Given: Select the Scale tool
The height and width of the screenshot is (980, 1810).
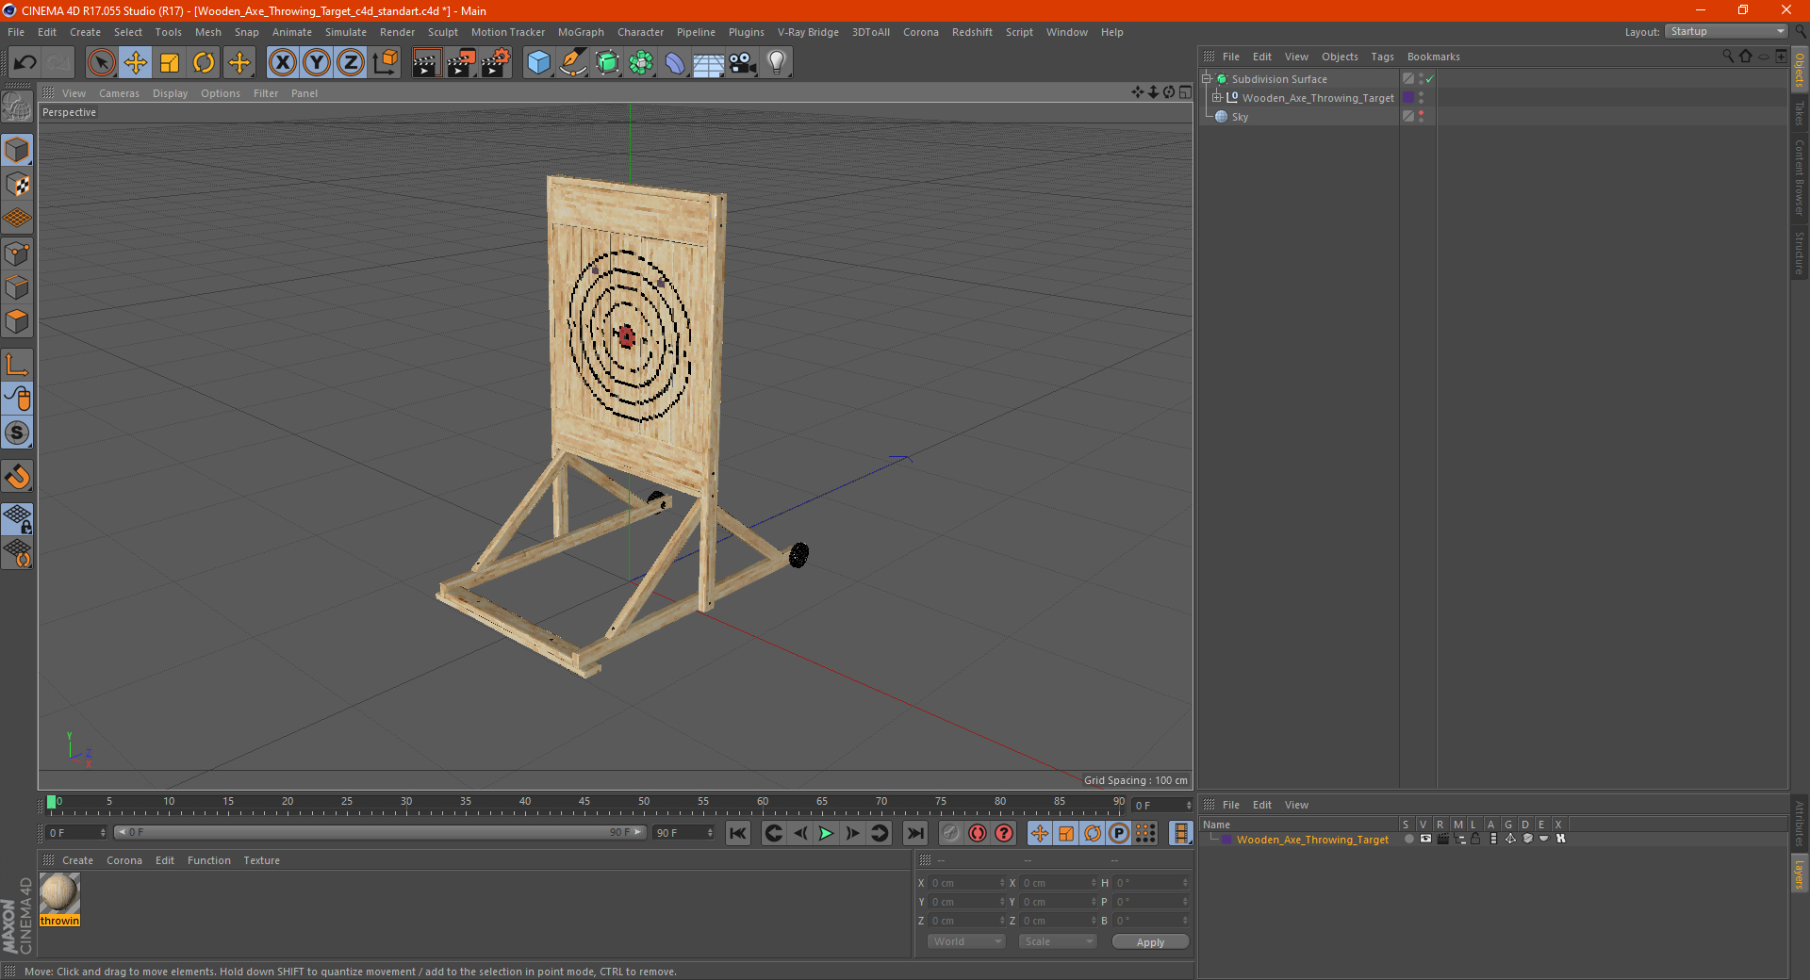Looking at the screenshot, I should click(170, 63).
